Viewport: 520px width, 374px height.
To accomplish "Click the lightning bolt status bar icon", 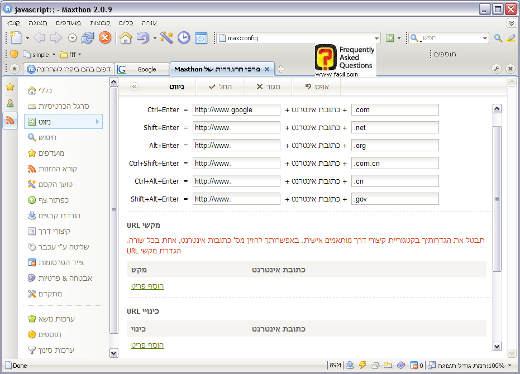I will click(362, 365).
